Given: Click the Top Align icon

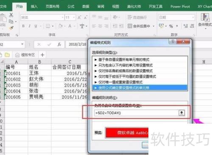Looking at the screenshot, I should pos(94,16).
